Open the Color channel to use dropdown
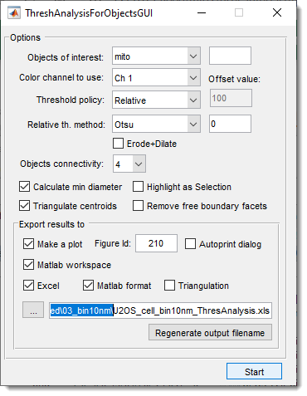This screenshot has height=396, width=307. pyautogui.click(x=156, y=77)
